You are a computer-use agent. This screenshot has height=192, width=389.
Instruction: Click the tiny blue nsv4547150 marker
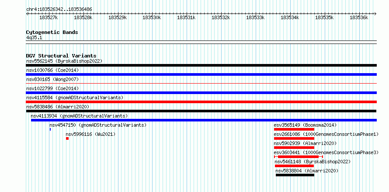click(x=50, y=129)
